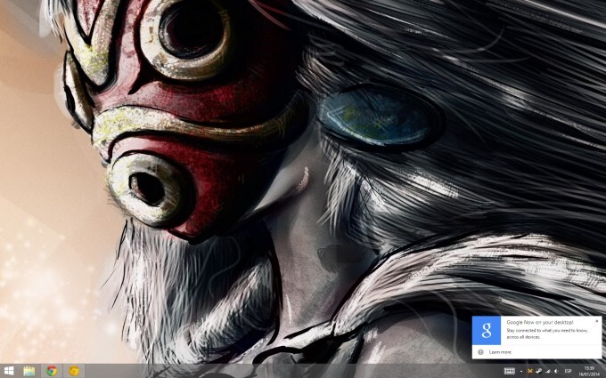Viewport: 606px width, 378px height.
Task: Click the orange tray icon beside Steam
Action: click(529, 370)
